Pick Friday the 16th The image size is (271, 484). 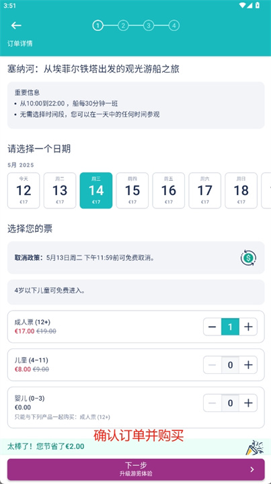pyautogui.click(x=169, y=190)
